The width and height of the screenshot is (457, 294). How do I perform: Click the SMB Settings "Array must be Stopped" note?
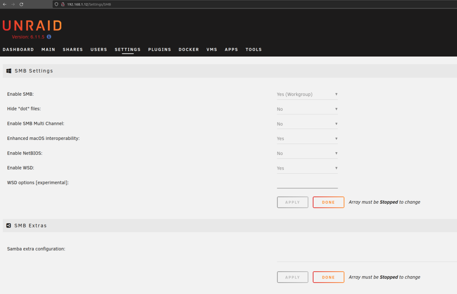coord(384,202)
